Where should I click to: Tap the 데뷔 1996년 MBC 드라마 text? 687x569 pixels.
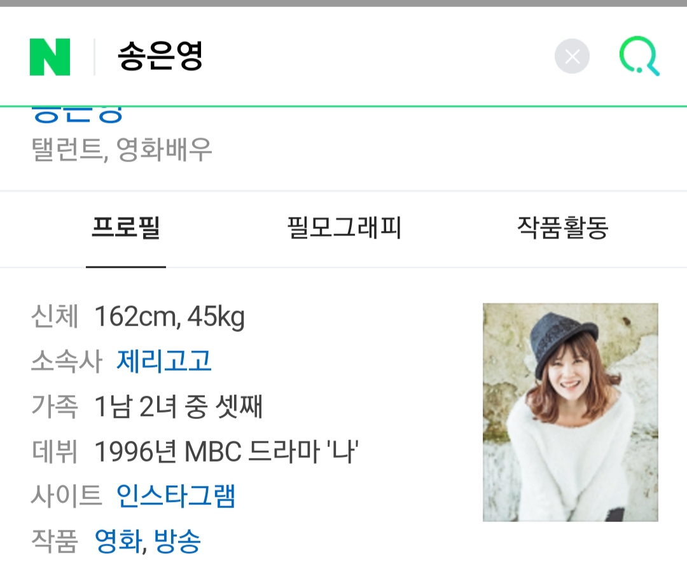pos(195,451)
